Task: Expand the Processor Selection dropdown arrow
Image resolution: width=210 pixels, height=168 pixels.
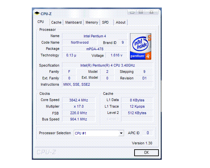Action: (x=121, y=133)
